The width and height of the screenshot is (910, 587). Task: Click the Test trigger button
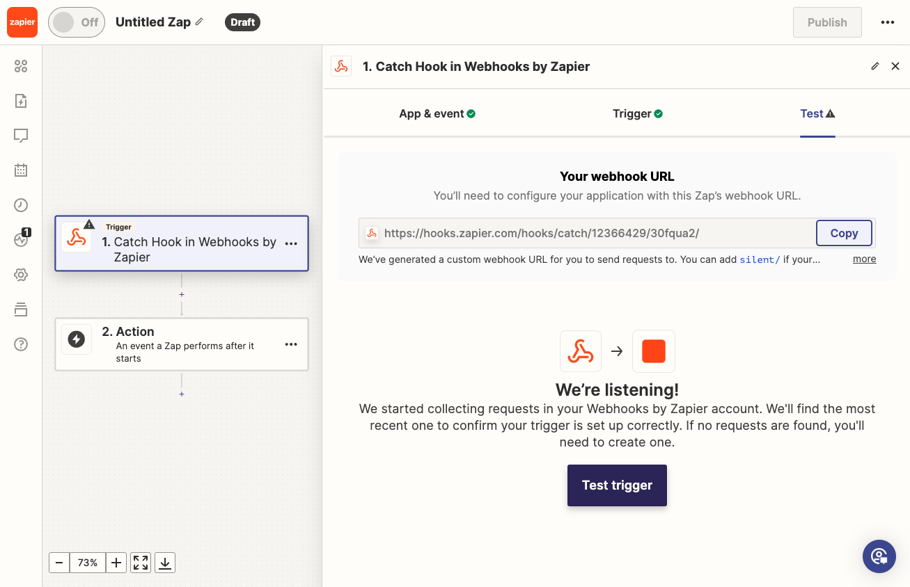(x=617, y=485)
